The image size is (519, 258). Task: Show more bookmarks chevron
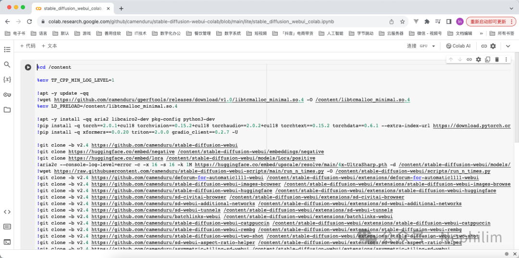click(481, 34)
